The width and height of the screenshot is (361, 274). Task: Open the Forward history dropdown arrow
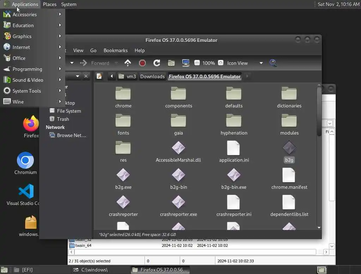pyautogui.click(x=116, y=63)
